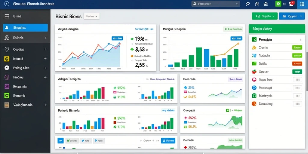Image resolution: width=308 pixels, height=154 pixels.
Task: Expand the Copaira sidebar item with plus
Action: click(x=45, y=49)
